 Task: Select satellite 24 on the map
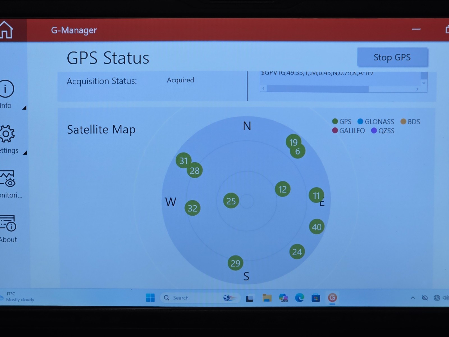297,252
